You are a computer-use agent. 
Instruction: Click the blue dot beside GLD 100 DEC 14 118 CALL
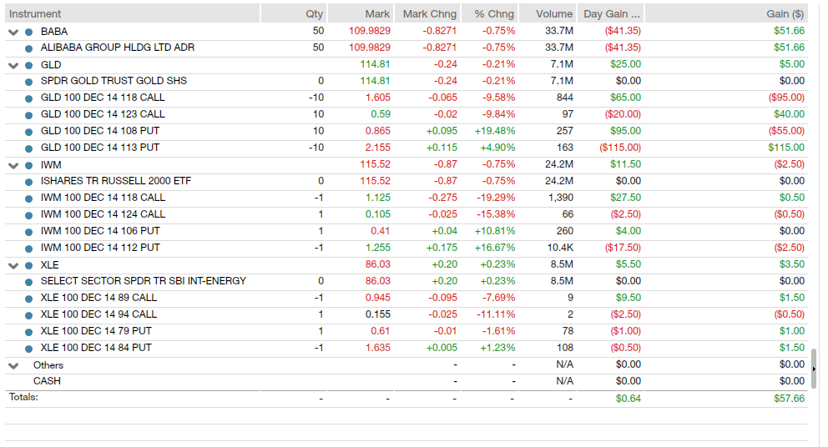[x=29, y=98]
